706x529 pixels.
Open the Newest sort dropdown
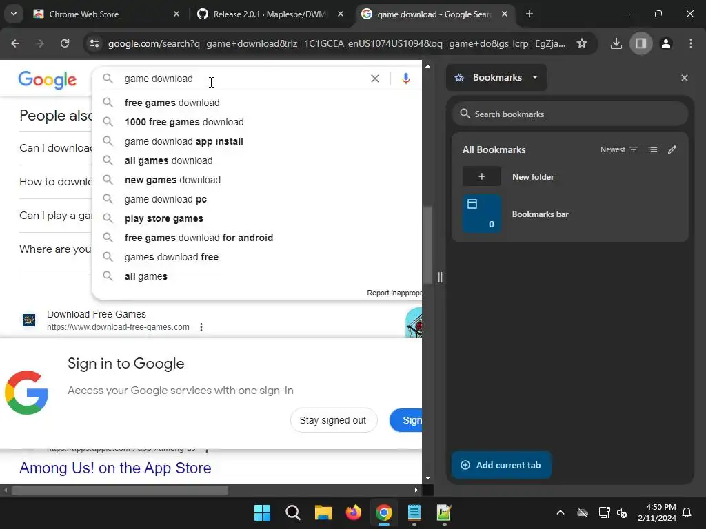click(619, 149)
